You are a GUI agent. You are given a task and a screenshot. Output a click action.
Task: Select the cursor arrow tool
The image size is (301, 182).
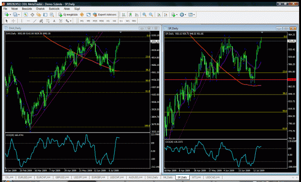(x=7, y=21)
